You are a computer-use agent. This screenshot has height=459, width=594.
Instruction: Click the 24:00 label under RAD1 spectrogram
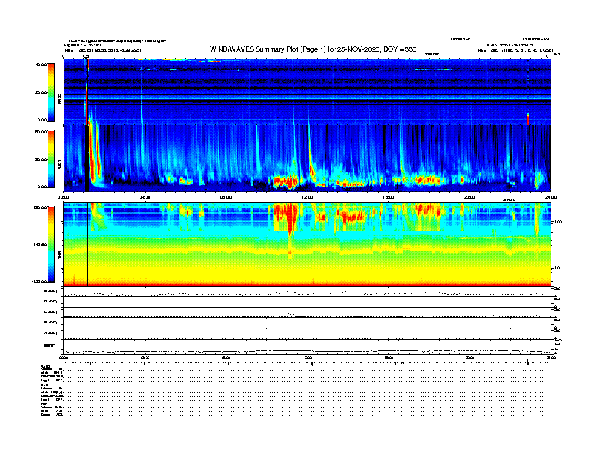[550, 197]
